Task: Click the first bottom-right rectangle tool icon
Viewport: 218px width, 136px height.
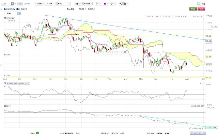Action: (192, 133)
